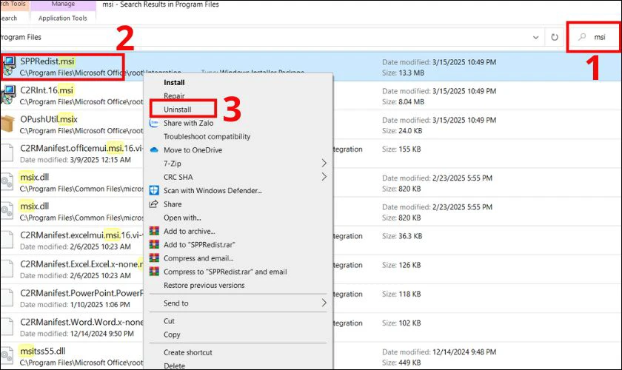Click the Share arrow icon in the menu
The image size is (622, 370).
[154, 203]
